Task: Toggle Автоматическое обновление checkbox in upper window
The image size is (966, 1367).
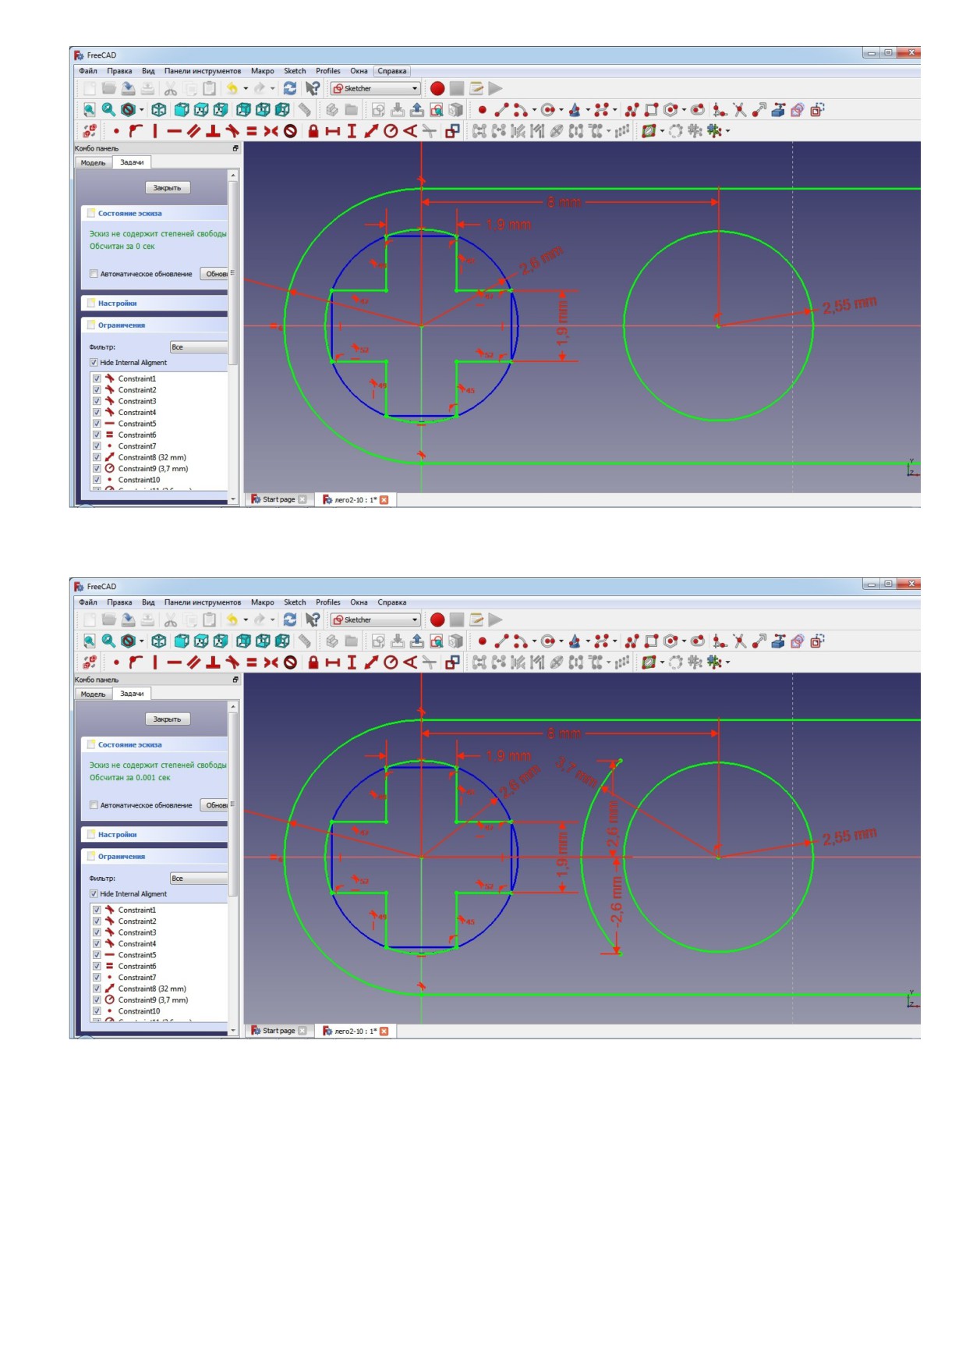Action: coord(94,274)
